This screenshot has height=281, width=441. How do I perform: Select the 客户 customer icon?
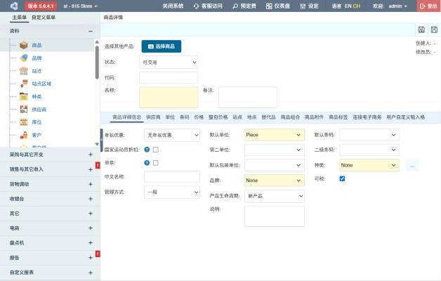[x=24, y=135]
